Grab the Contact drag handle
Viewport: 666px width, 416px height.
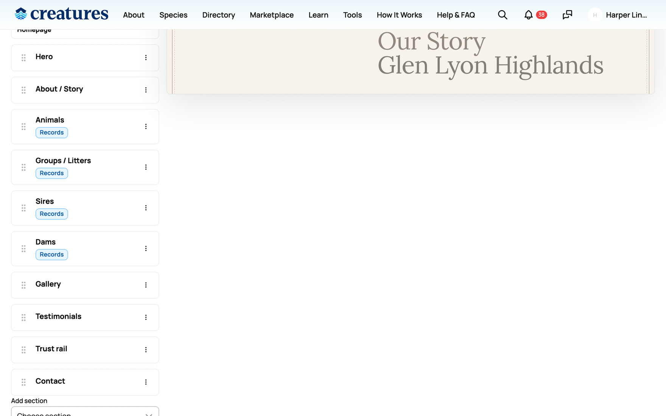click(23, 382)
